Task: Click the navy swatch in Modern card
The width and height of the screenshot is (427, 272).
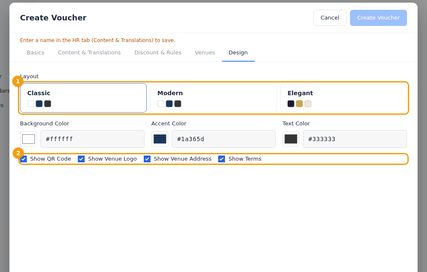Action: pos(169,104)
